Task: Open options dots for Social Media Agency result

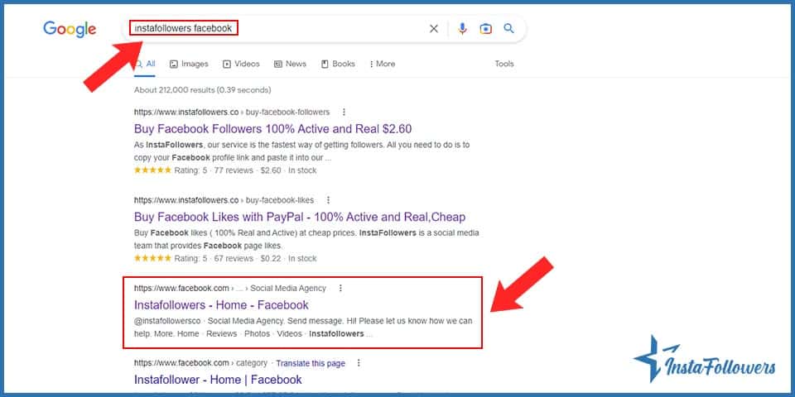Action: [x=340, y=288]
